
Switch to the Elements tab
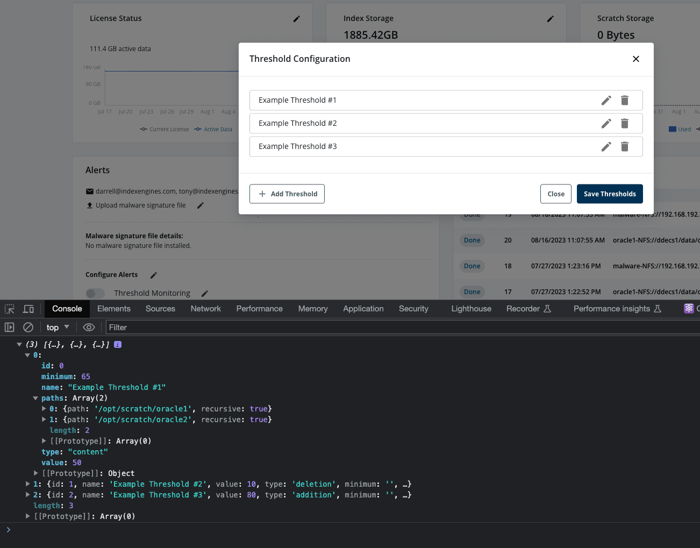(113, 308)
